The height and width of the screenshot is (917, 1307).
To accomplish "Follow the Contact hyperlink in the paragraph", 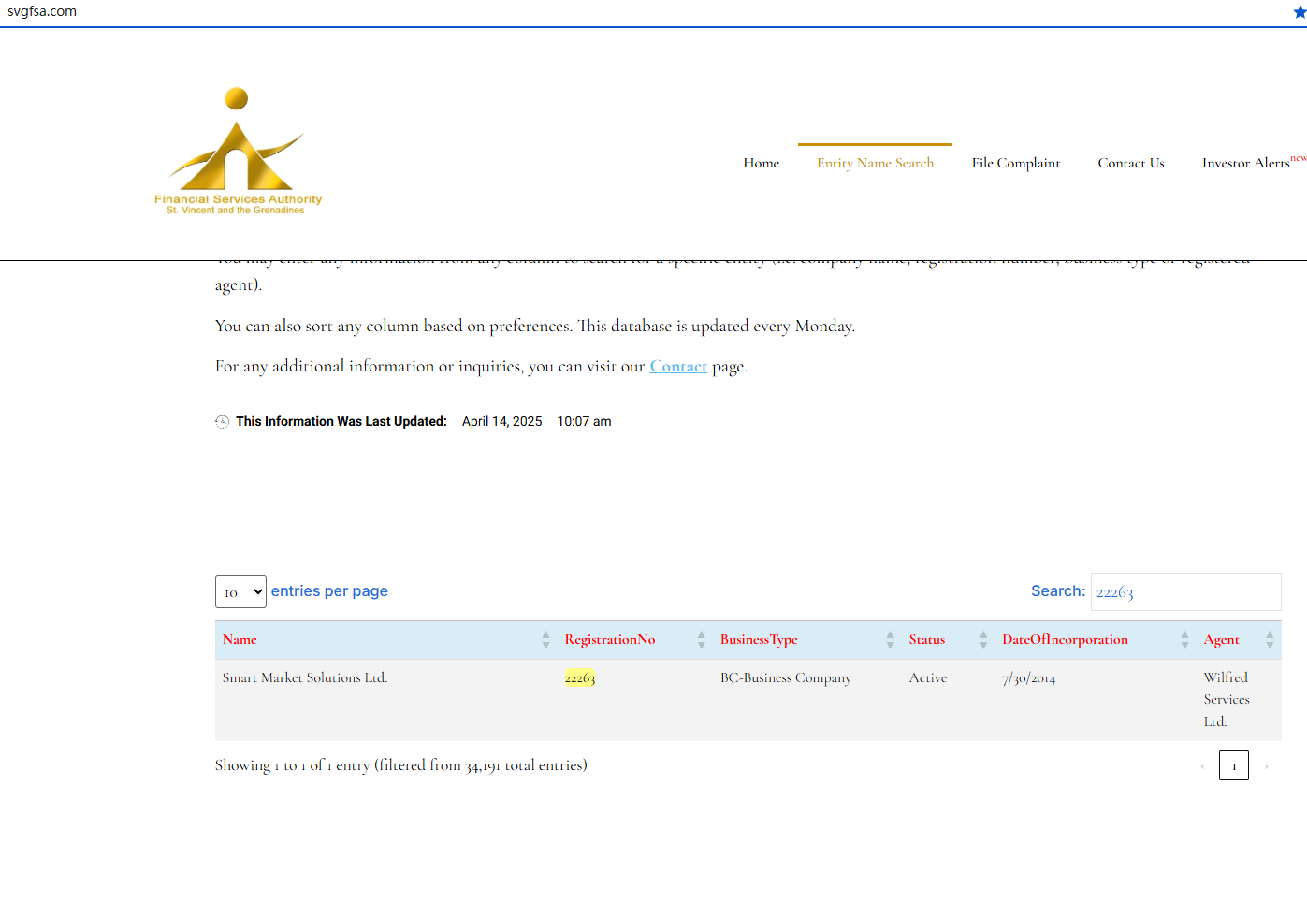I will click(x=678, y=367).
